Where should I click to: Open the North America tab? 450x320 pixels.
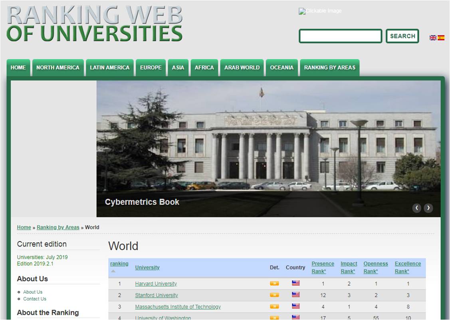coord(58,68)
